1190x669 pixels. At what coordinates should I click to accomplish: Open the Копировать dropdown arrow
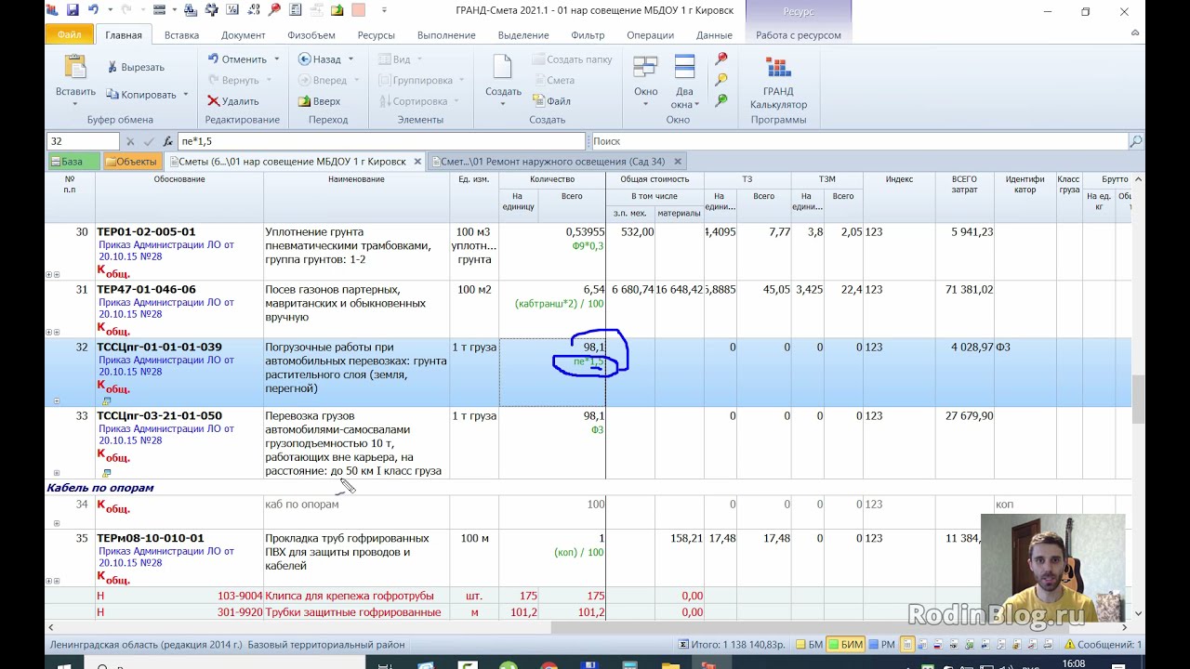point(185,95)
